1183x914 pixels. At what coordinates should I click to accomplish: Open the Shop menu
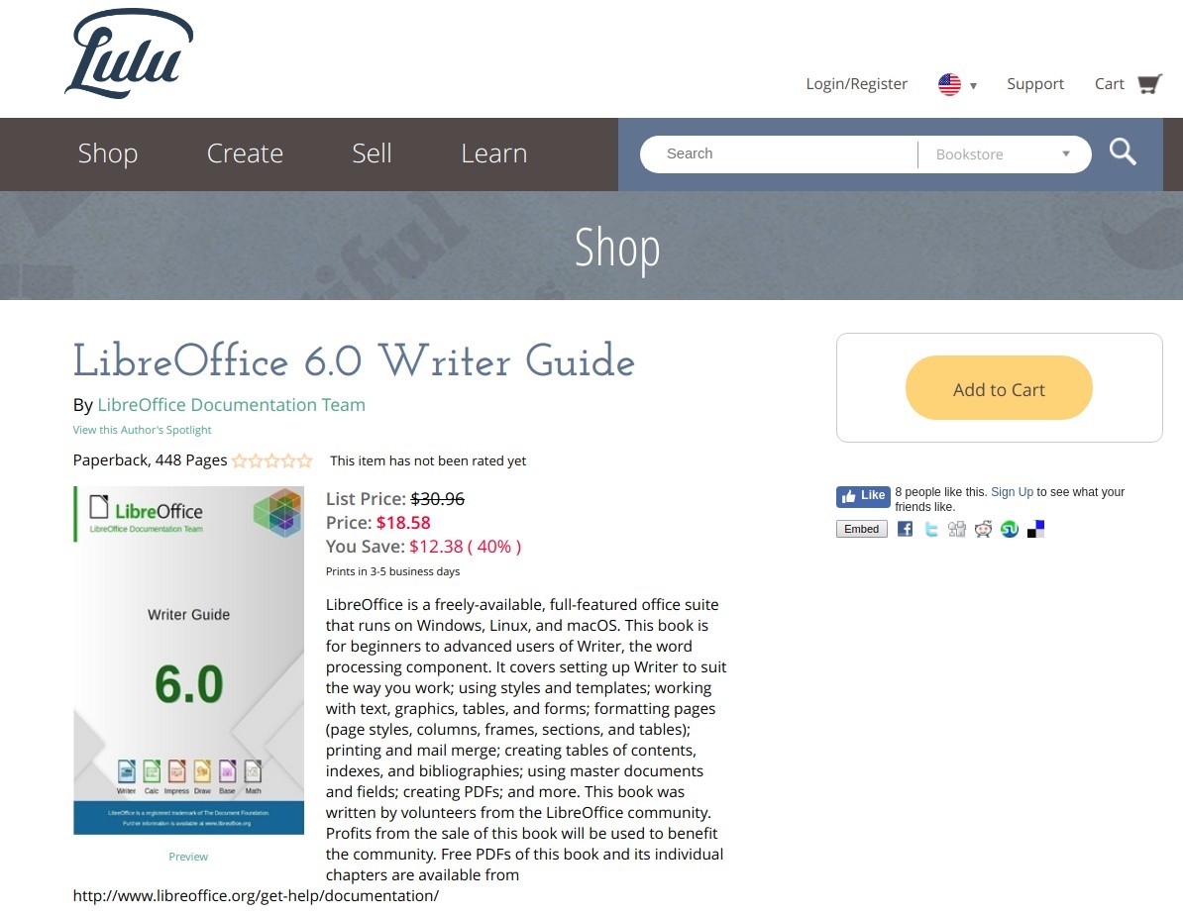point(108,153)
